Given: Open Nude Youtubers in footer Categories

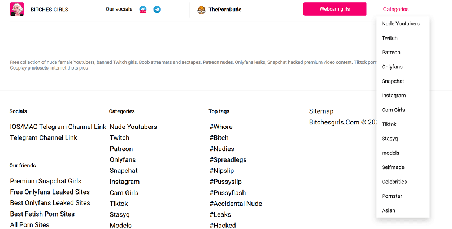Looking at the screenshot, I should pos(133,127).
